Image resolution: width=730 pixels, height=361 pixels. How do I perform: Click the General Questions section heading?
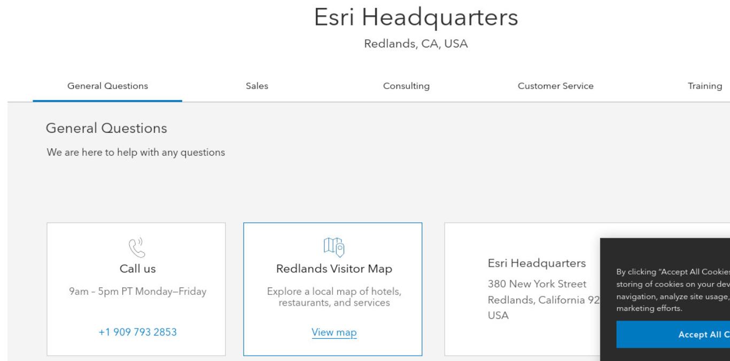[x=106, y=129]
